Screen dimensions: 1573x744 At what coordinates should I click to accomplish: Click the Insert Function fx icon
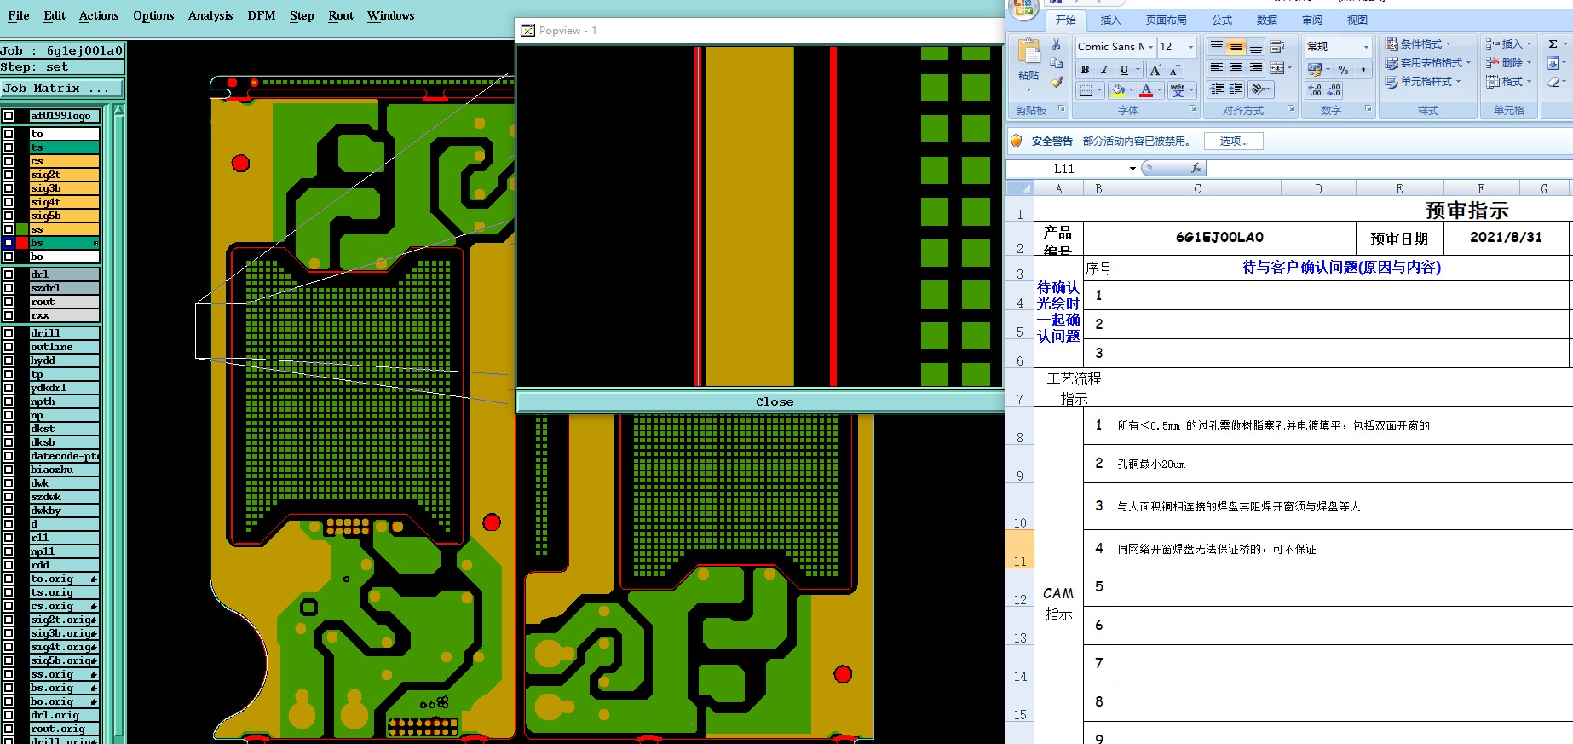tap(1196, 168)
